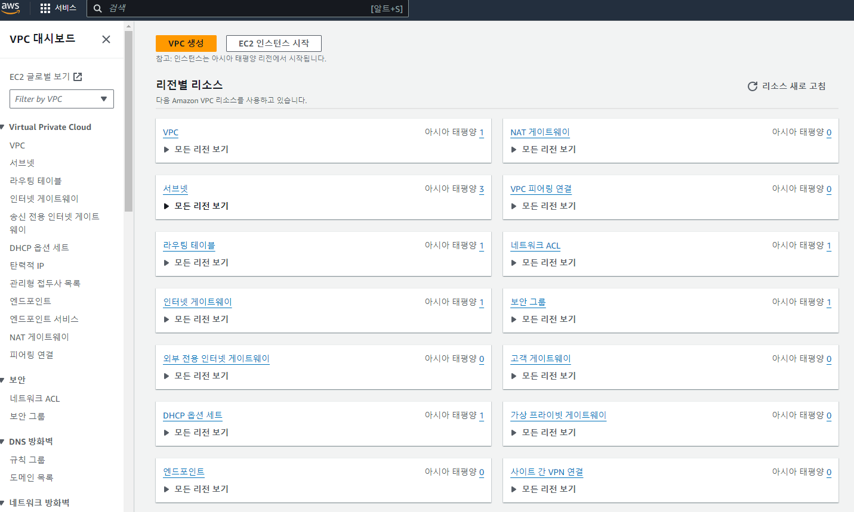The width and height of the screenshot is (854, 512).
Task: Expand 모든 리전 보기 in 인터넷 게이트웨이 card
Action: (x=196, y=319)
